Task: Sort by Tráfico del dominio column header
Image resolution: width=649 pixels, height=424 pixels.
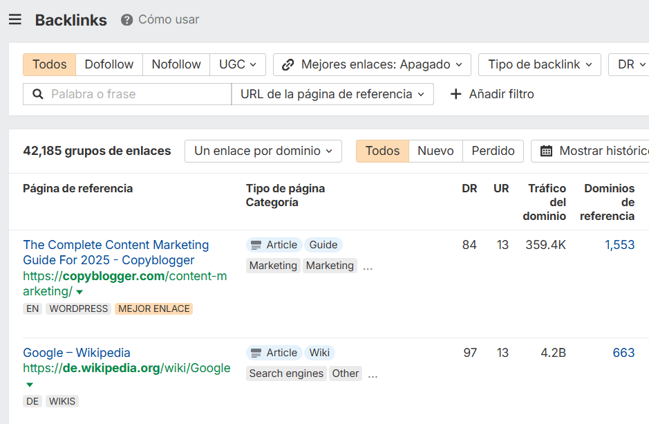Action: point(545,202)
